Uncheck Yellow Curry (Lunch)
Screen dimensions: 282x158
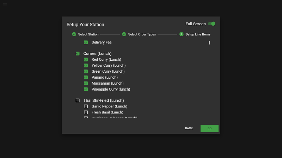86,65
